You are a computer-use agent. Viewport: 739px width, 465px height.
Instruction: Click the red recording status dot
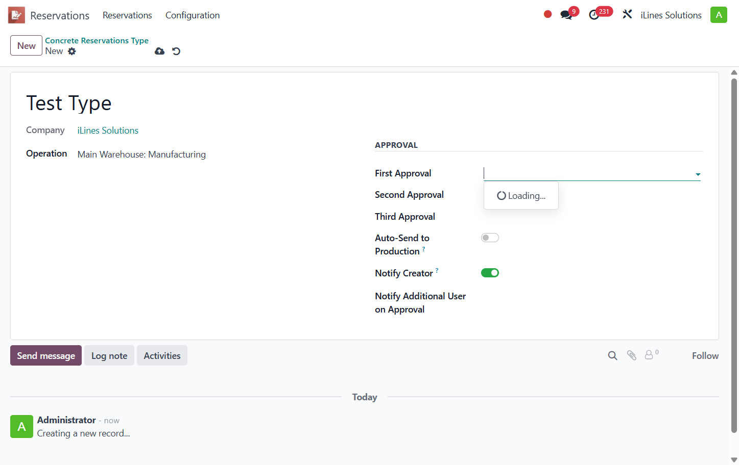pos(547,14)
